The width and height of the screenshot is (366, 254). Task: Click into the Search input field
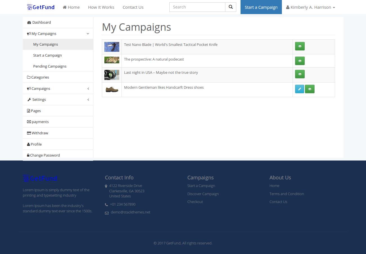click(197, 7)
